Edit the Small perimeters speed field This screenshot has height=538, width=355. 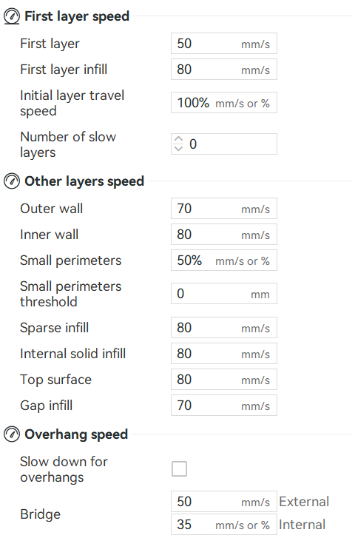coord(224,260)
